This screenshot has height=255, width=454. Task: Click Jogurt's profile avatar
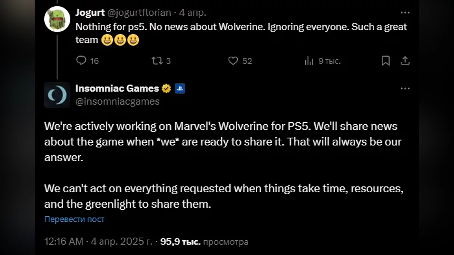(x=57, y=19)
